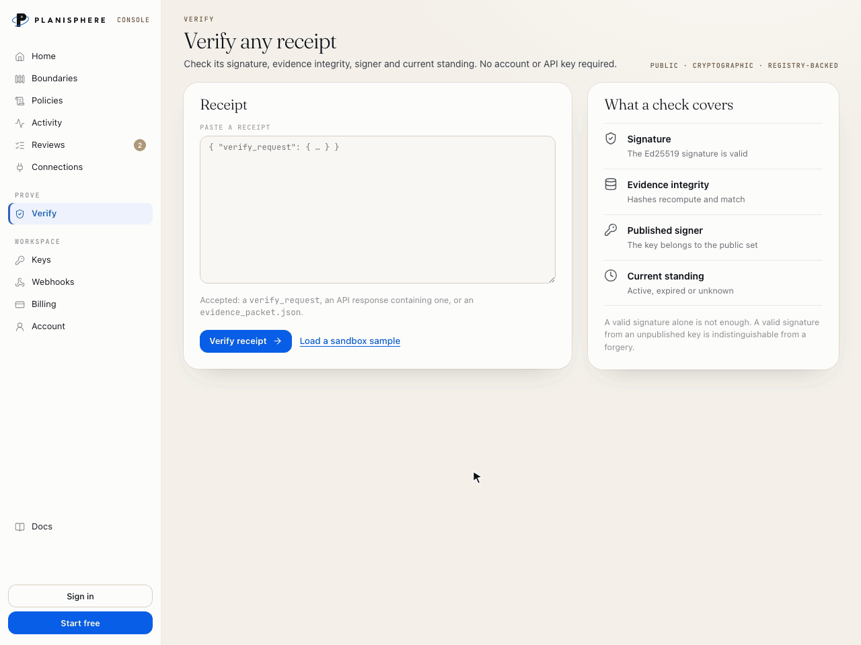Click the Billing card icon
Screen dimensions: 861x645
pyautogui.click(x=20, y=304)
